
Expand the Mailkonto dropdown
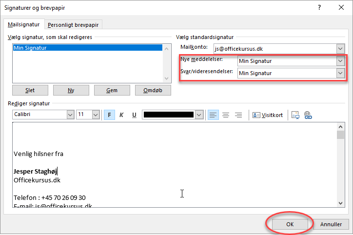[x=340, y=48]
